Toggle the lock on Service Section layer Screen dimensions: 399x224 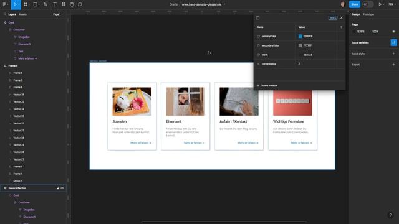(58, 188)
